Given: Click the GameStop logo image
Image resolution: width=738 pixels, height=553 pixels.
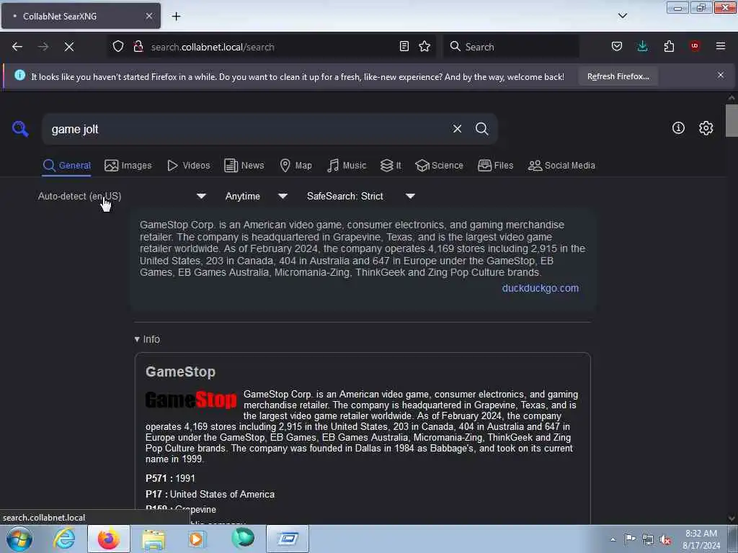Looking at the screenshot, I should click(x=191, y=400).
